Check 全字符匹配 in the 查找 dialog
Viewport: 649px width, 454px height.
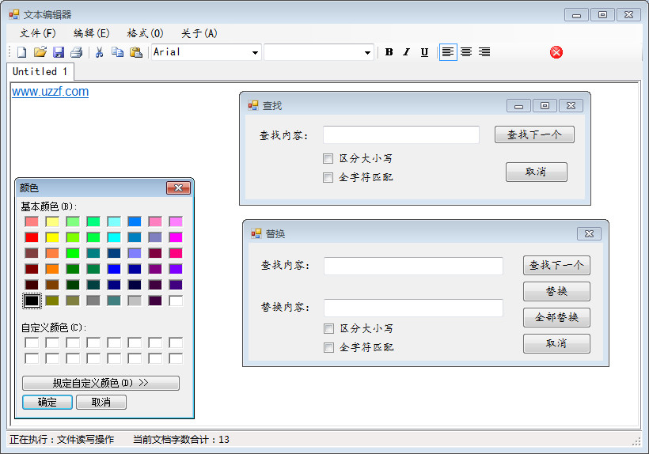(328, 177)
